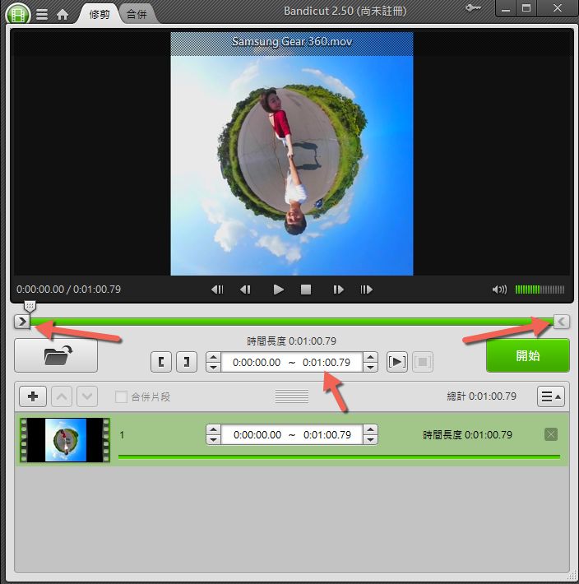Switch to the 修剪 tab
The height and width of the screenshot is (584, 579).
point(99,14)
